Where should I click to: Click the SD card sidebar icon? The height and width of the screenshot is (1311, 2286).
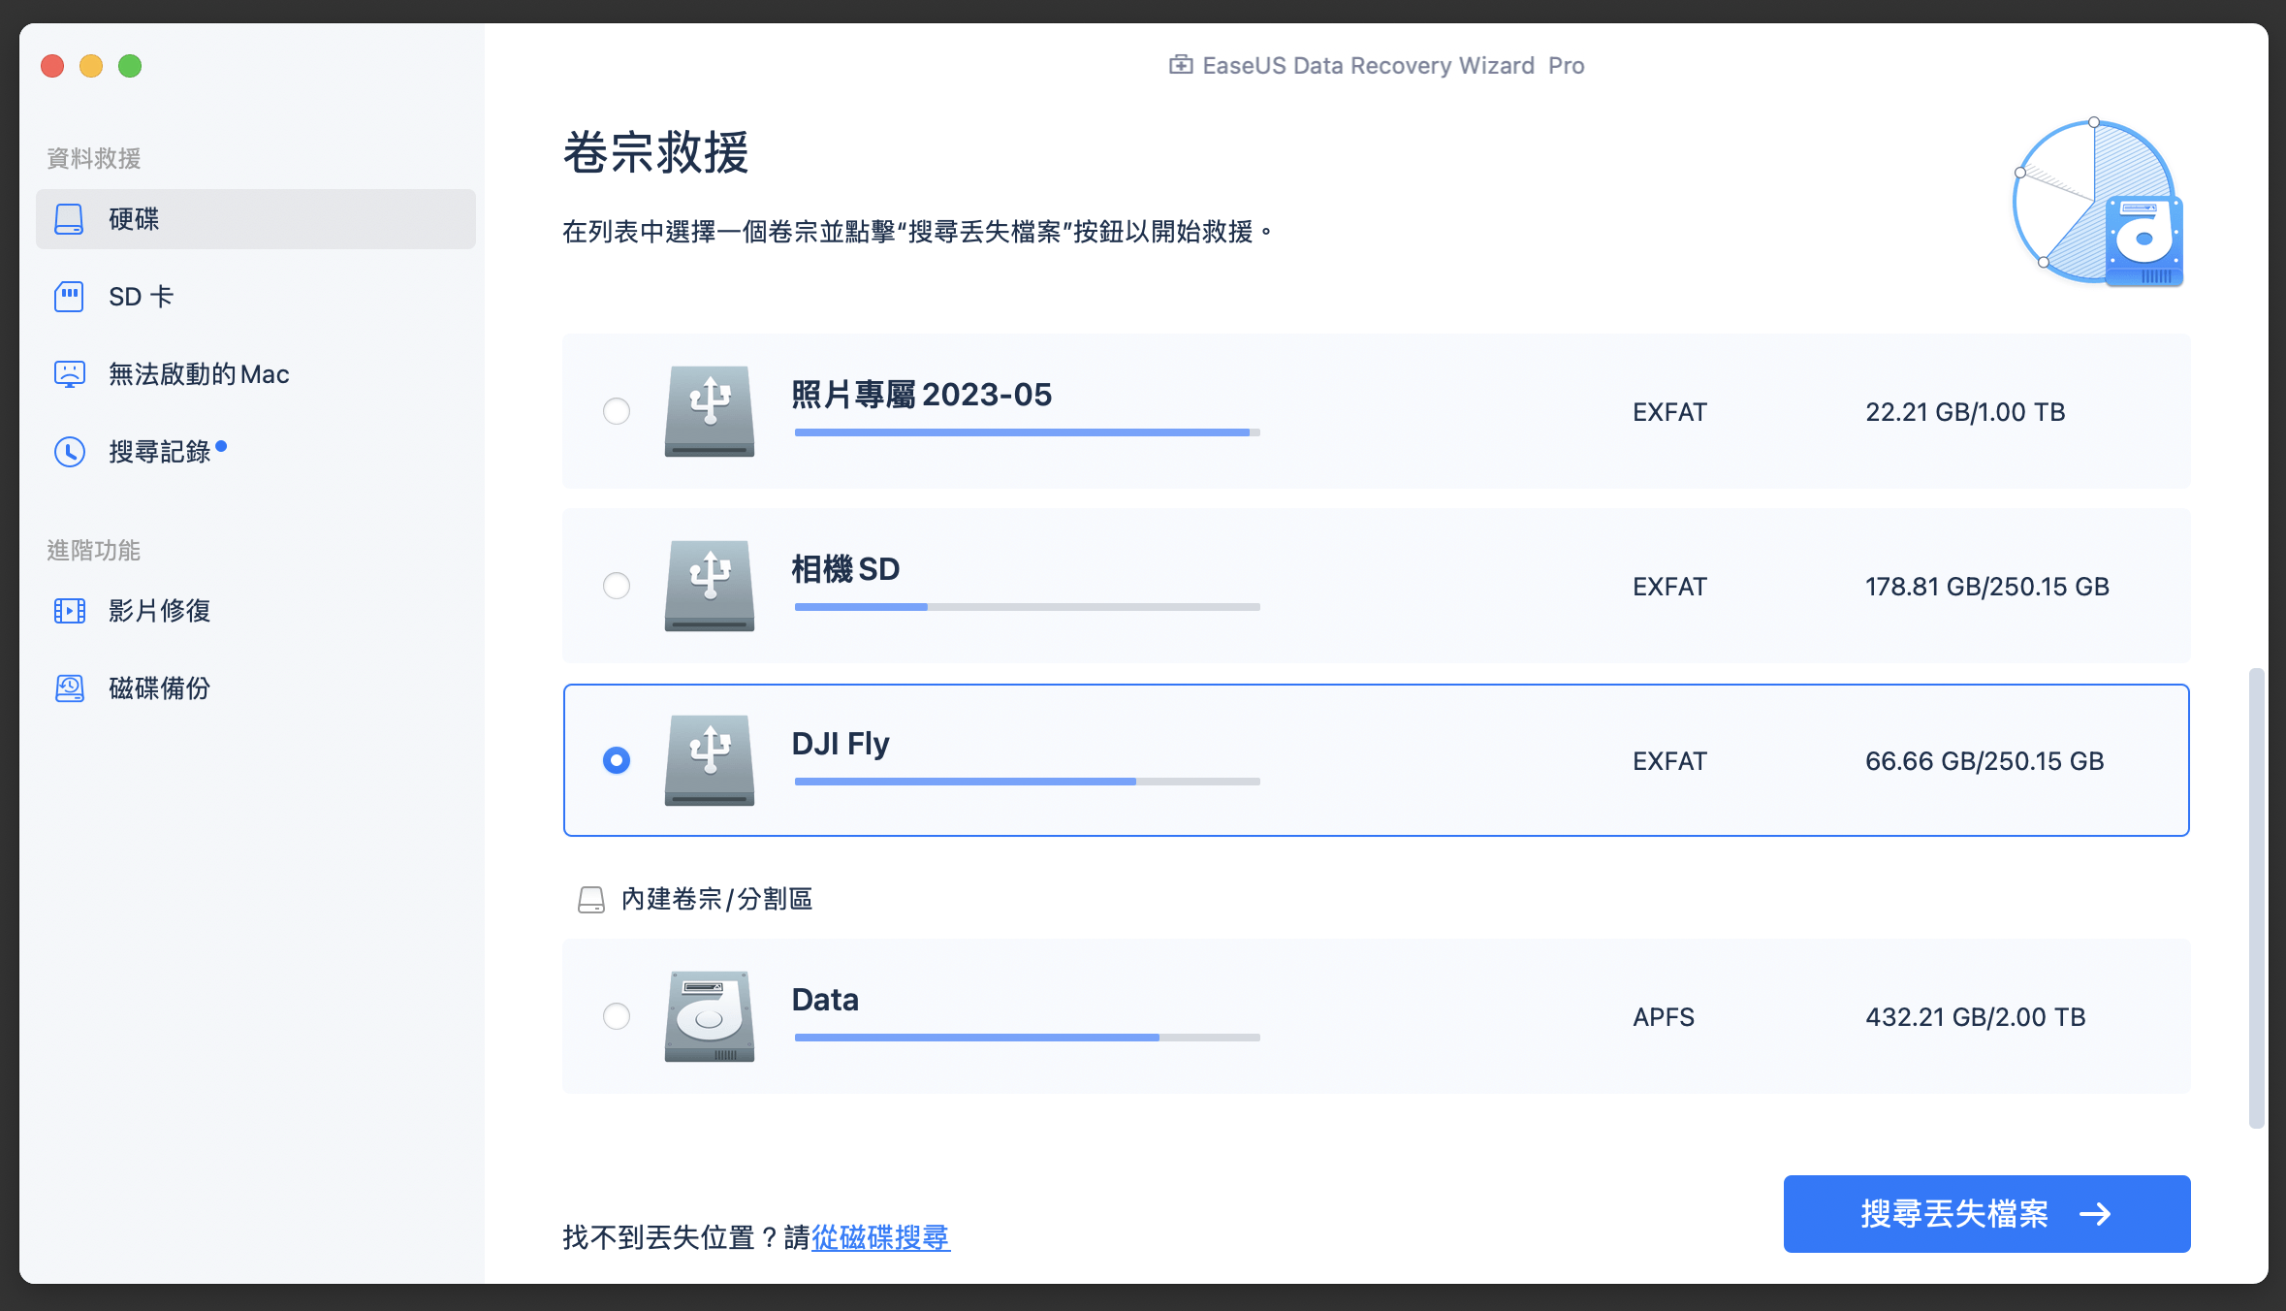click(69, 297)
